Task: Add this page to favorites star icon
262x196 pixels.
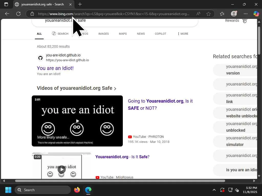Action: (208, 14)
